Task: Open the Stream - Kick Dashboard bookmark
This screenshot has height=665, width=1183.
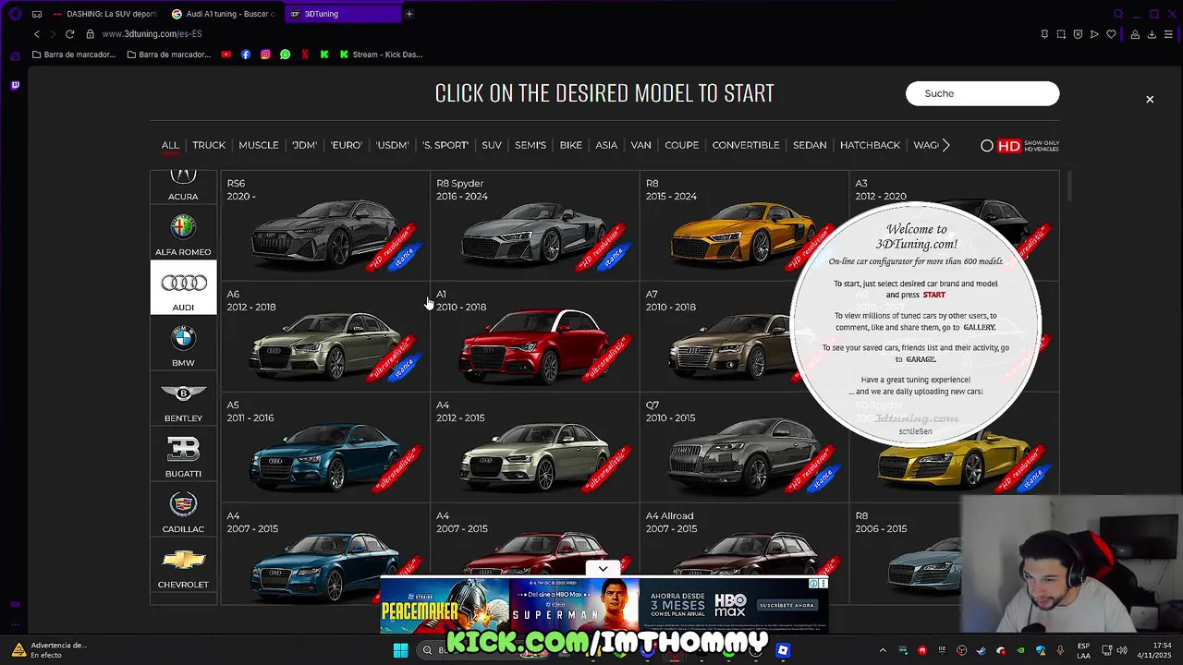Action: click(x=381, y=54)
